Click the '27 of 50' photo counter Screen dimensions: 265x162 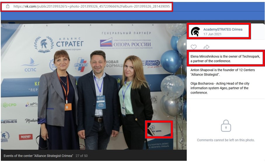point(81,156)
